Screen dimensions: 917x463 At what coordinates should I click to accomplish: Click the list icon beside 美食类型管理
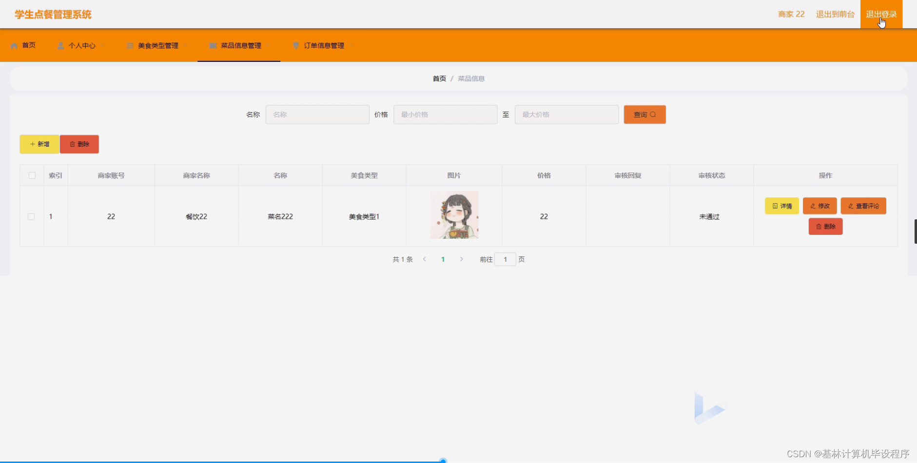pyautogui.click(x=130, y=45)
